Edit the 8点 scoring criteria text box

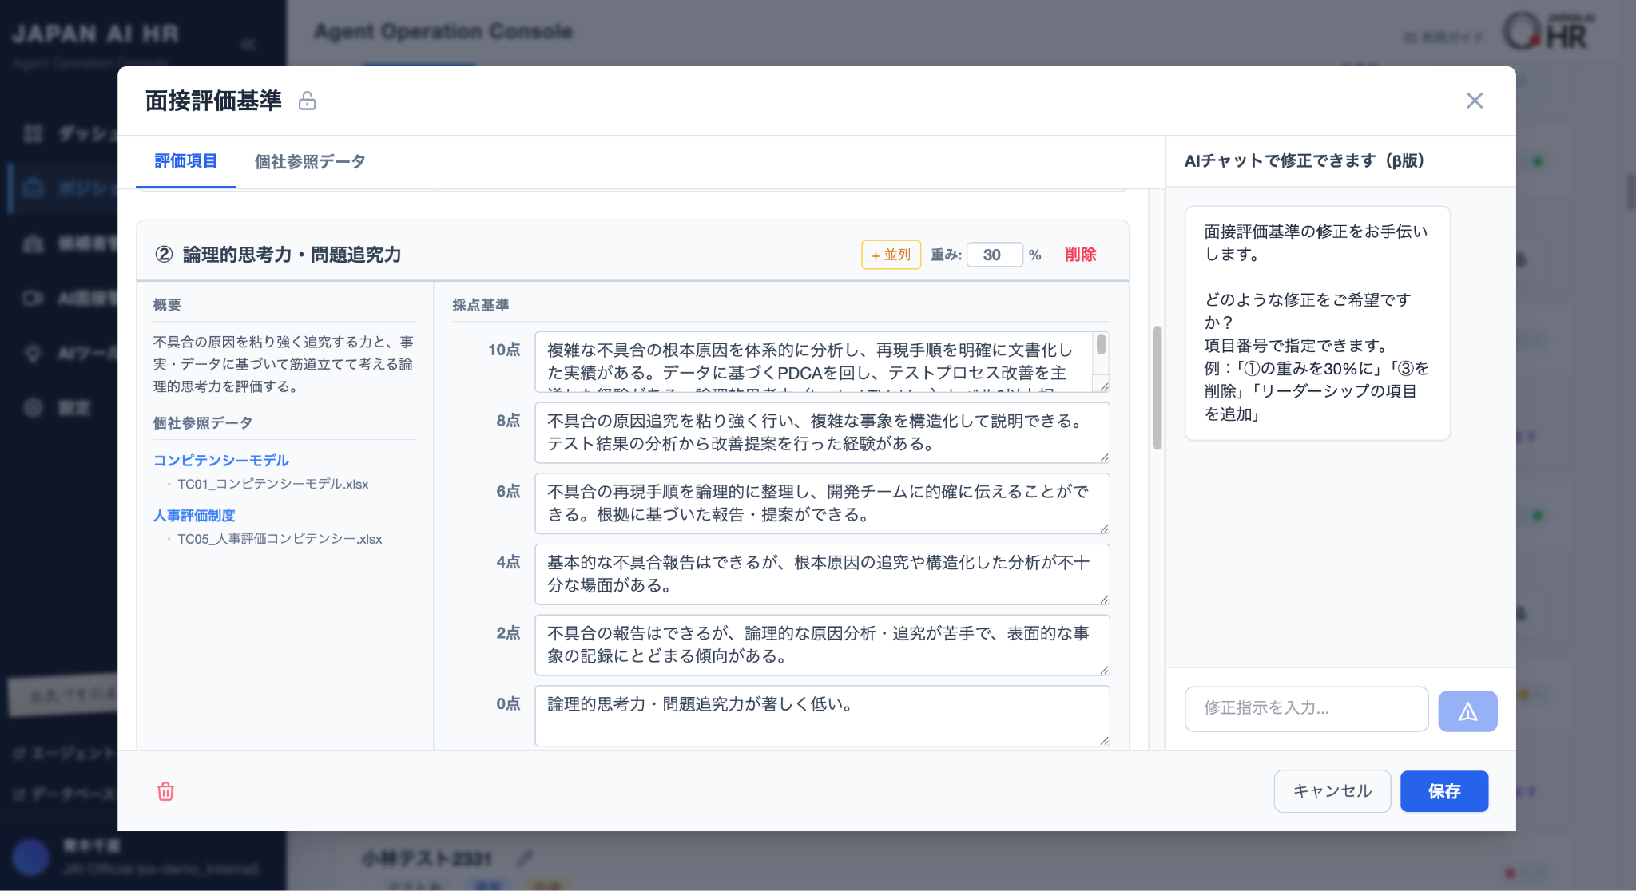[822, 433]
